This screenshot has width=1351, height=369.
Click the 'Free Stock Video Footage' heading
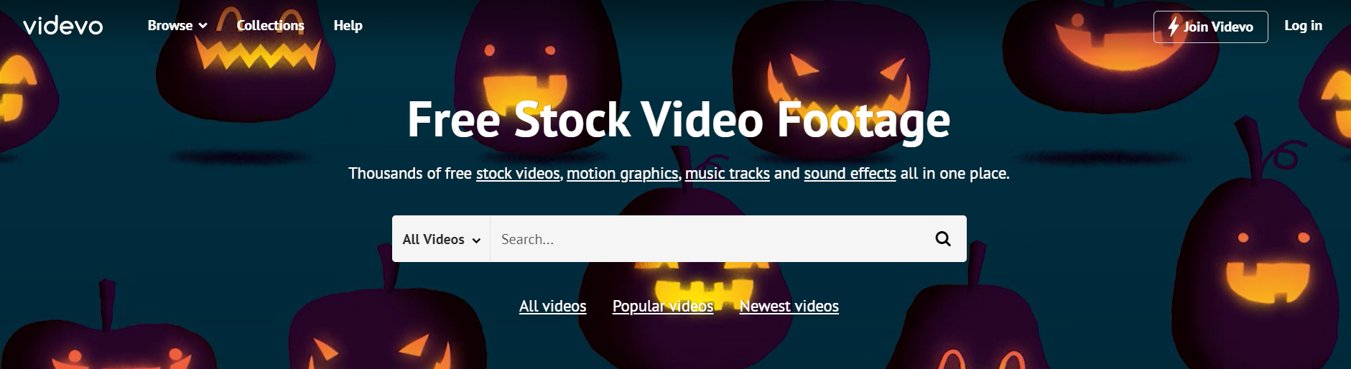point(679,119)
